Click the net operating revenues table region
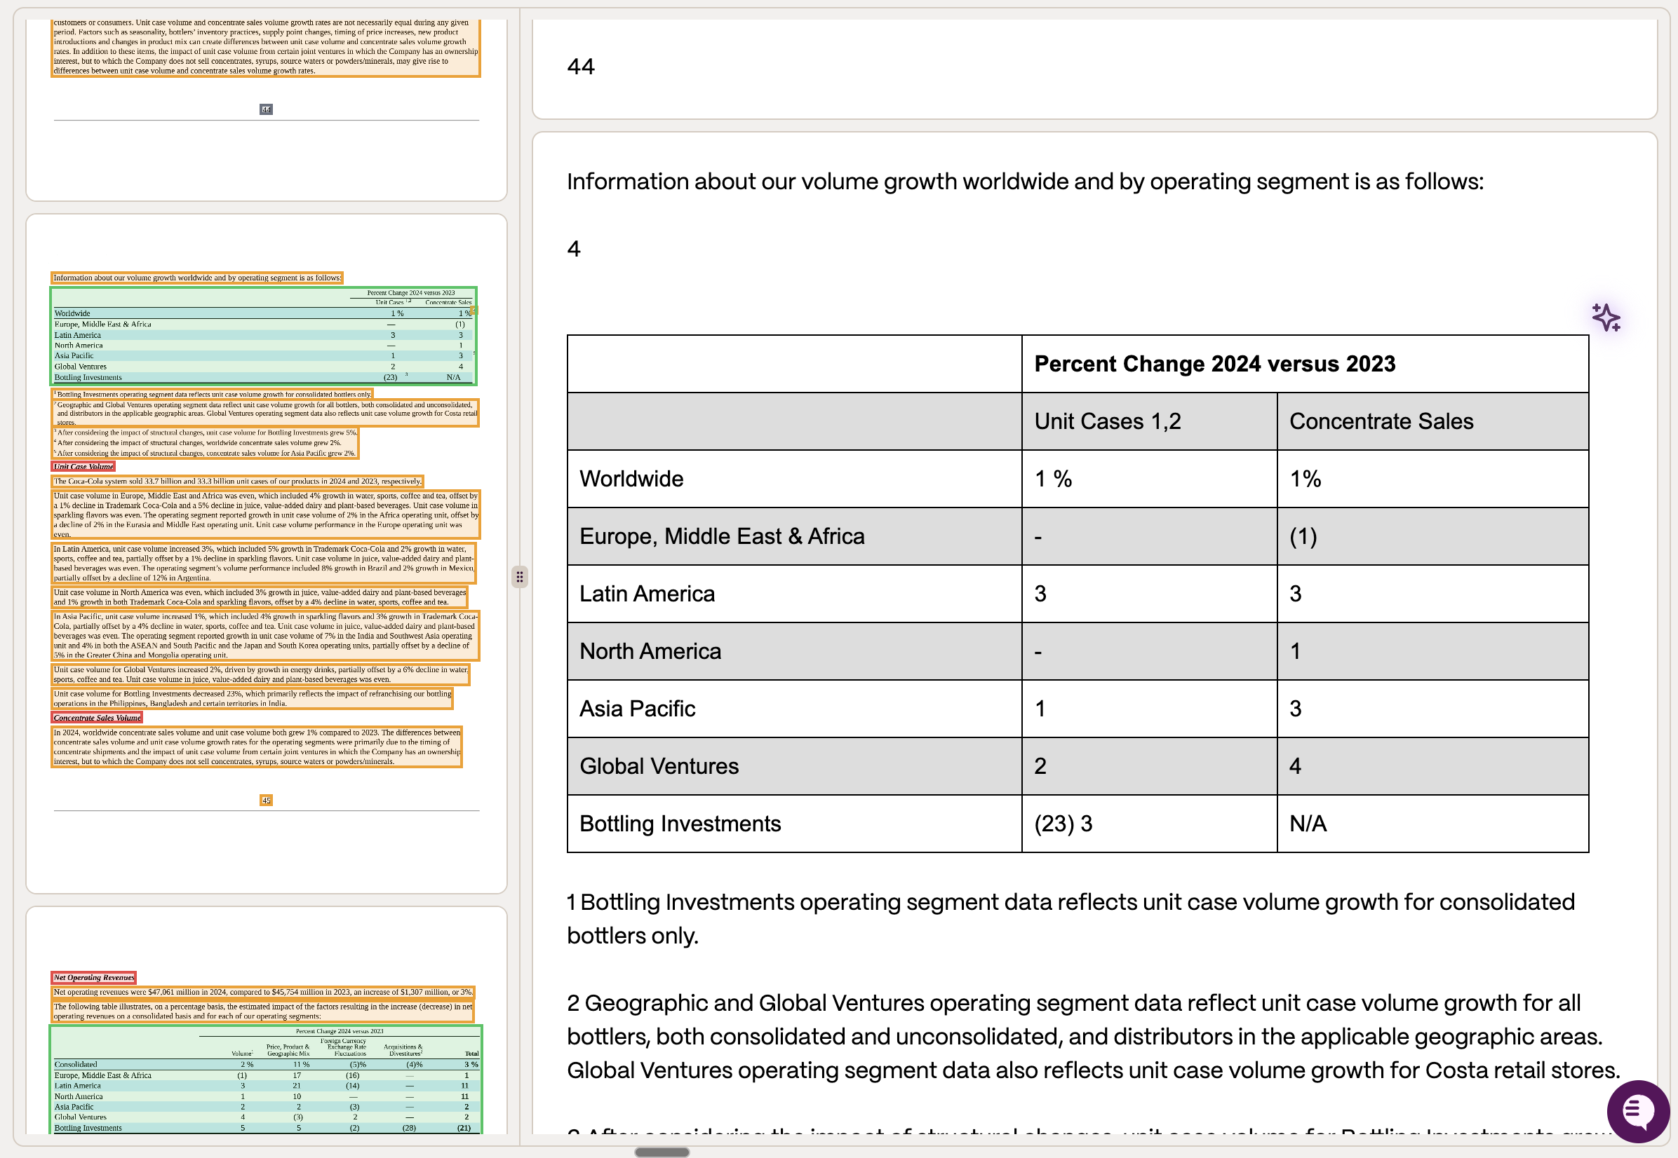The height and width of the screenshot is (1158, 1678). [x=266, y=1079]
